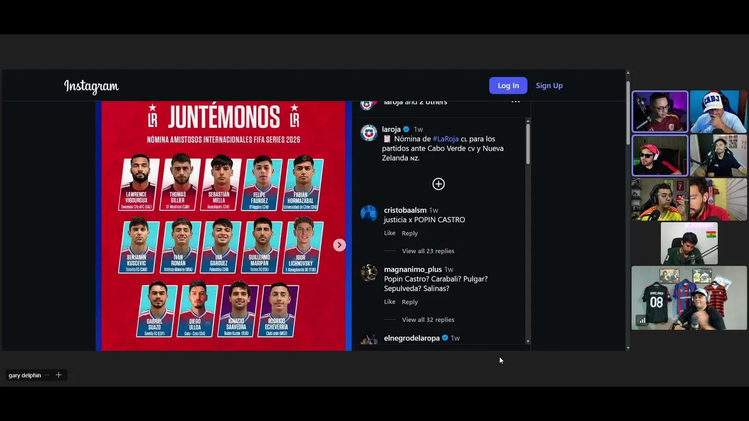Like the cristobaalsm comment
The height and width of the screenshot is (421, 749).
pos(390,233)
